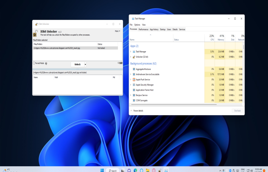Click the Unlocker (32 bit) app icon
Screen dimensions: 268x172
pyautogui.click(x=134, y=57)
